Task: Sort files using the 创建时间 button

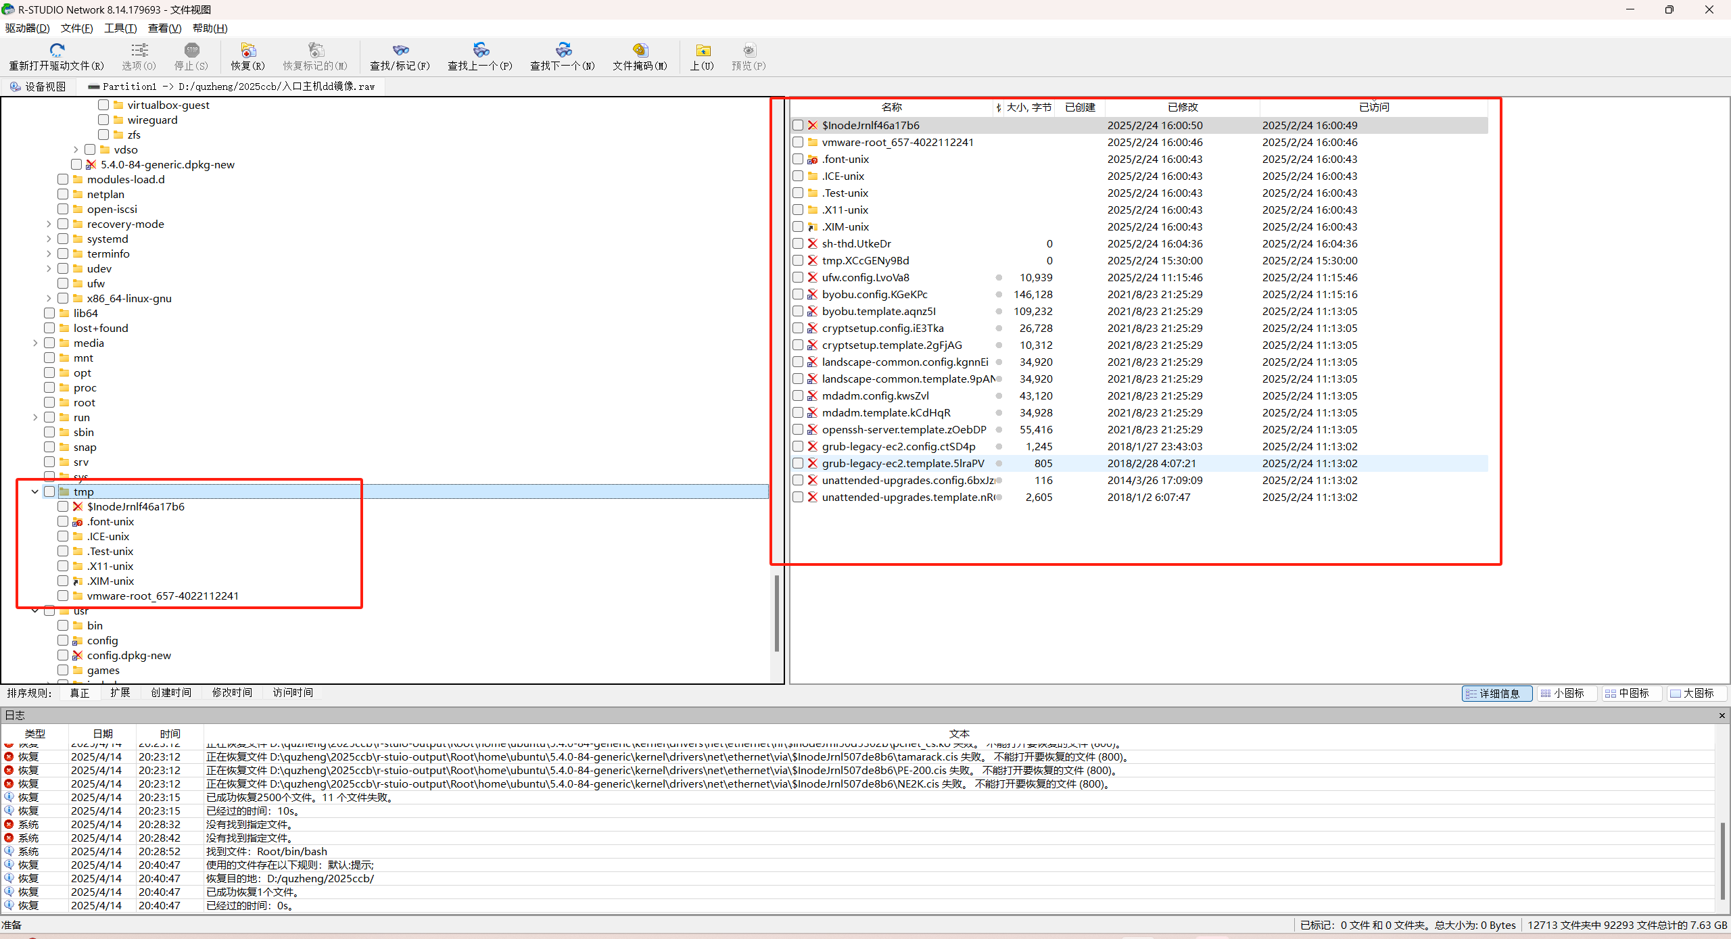Action: [171, 692]
